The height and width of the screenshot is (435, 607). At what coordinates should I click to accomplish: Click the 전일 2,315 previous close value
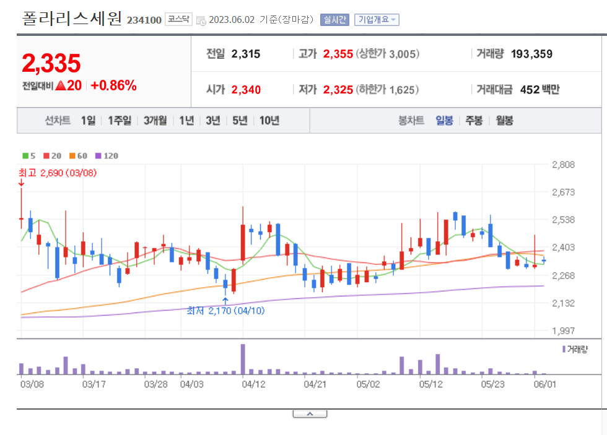pos(246,54)
